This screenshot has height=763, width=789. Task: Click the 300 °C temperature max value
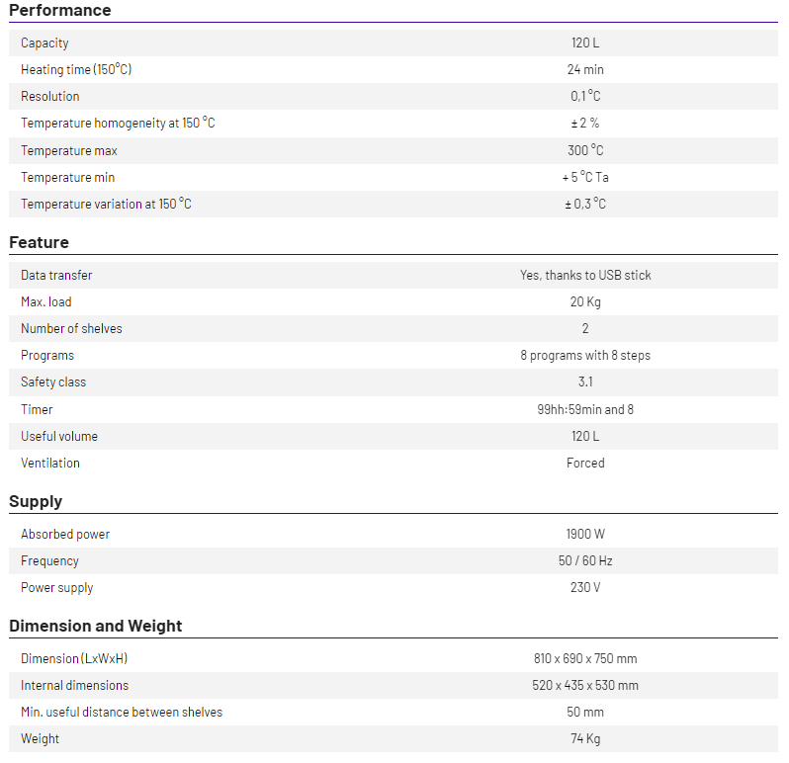tap(585, 150)
